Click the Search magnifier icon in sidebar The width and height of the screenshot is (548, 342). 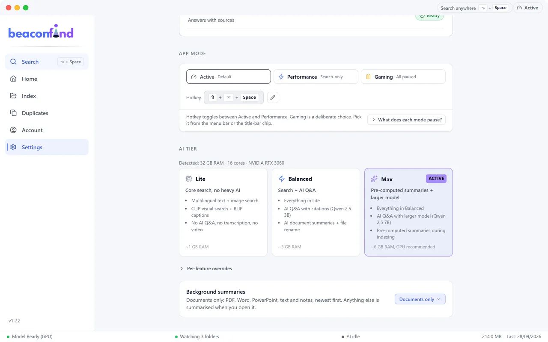click(x=13, y=62)
